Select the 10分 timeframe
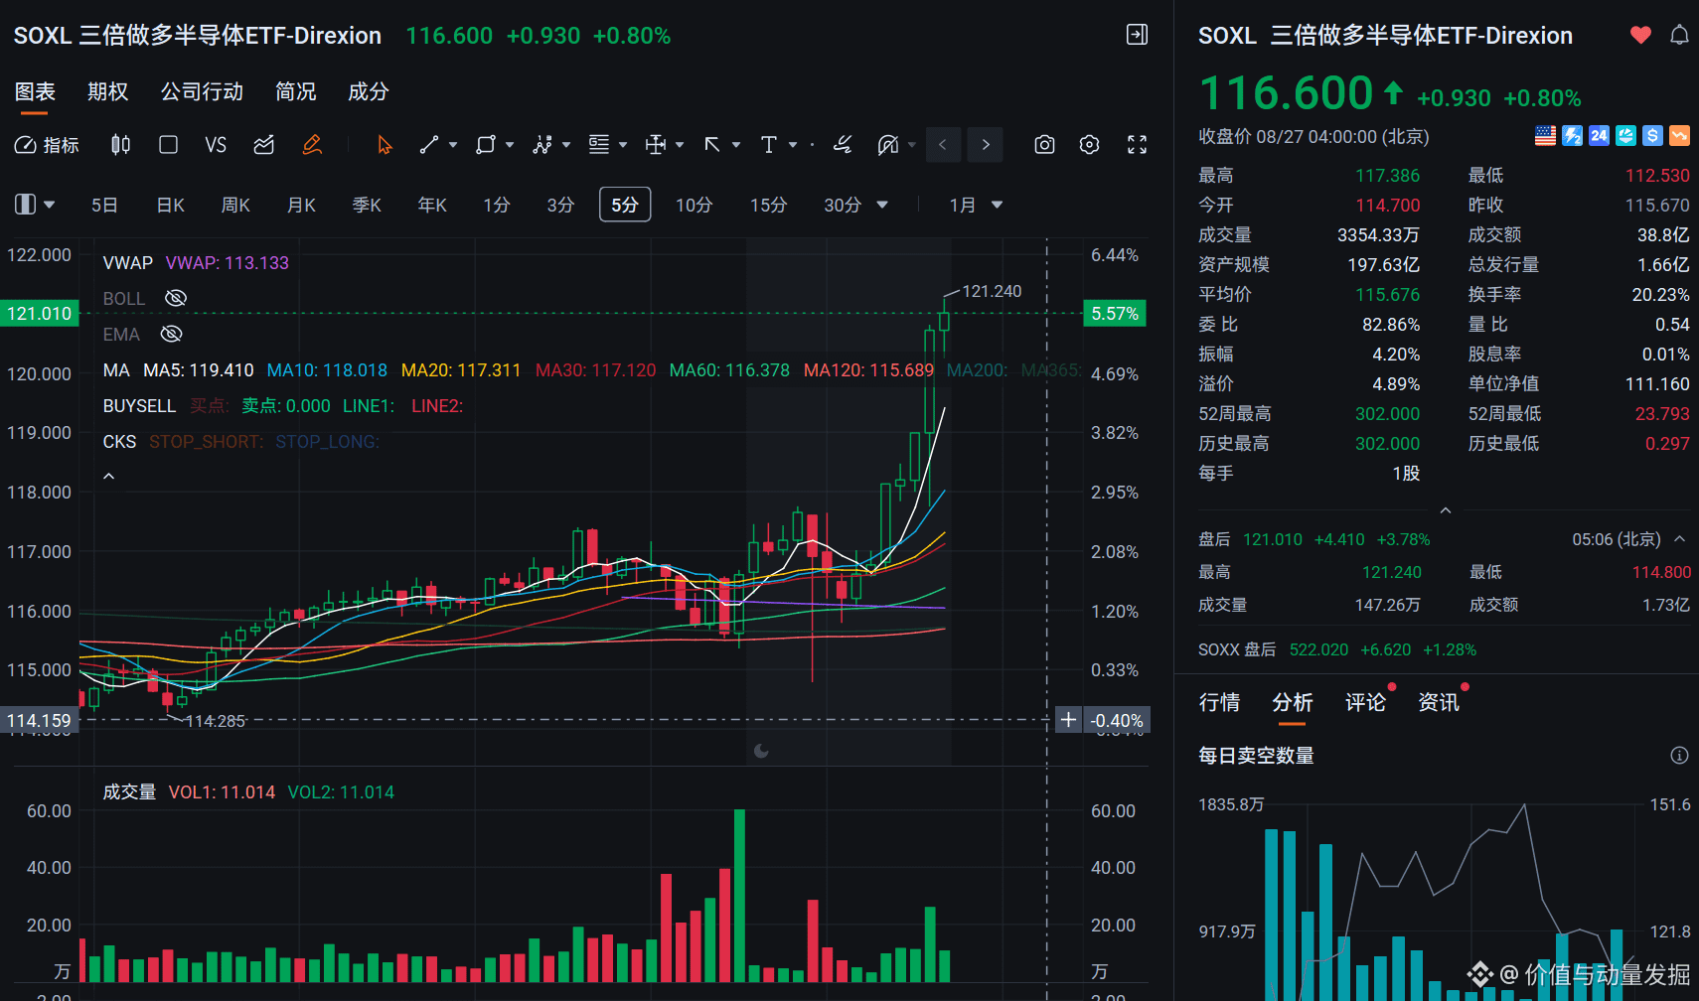 point(694,205)
